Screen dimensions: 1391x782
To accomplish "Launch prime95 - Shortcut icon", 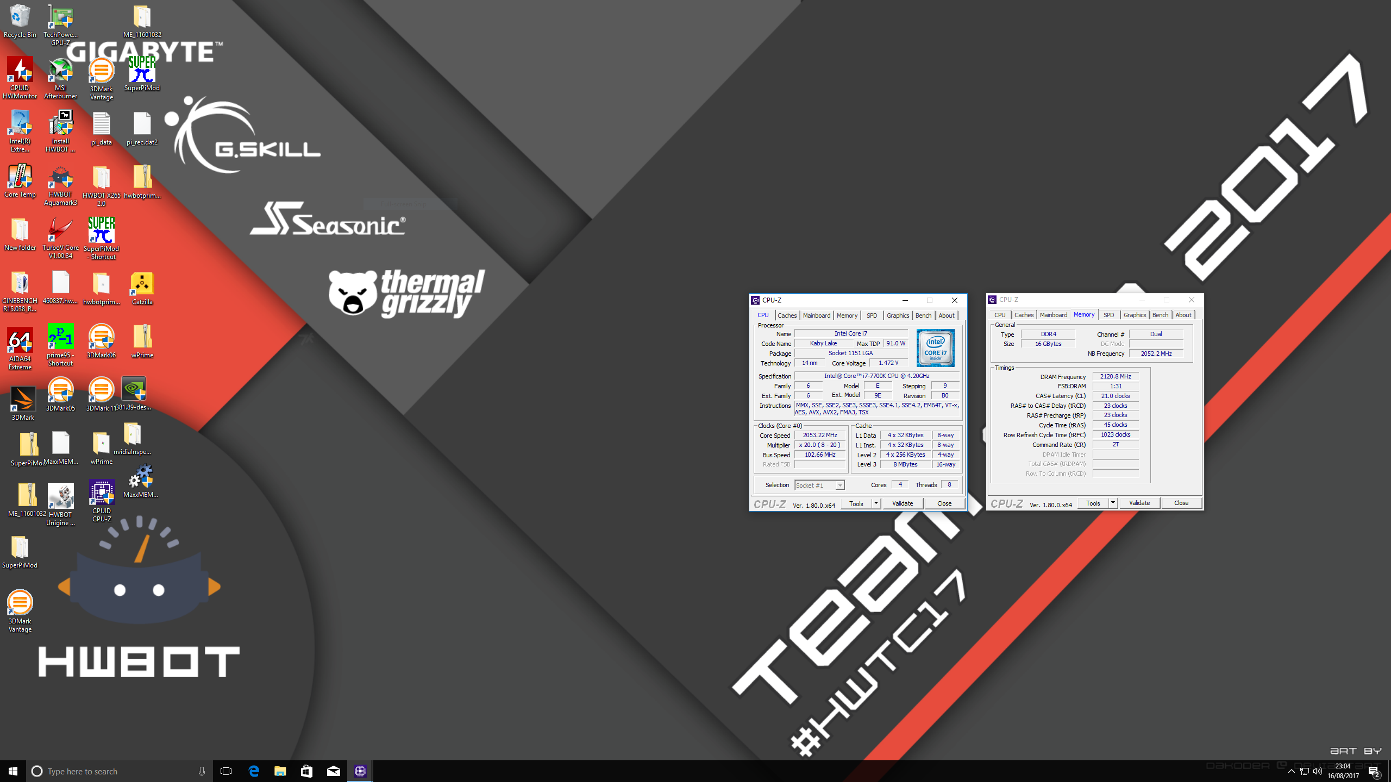I will (60, 345).
